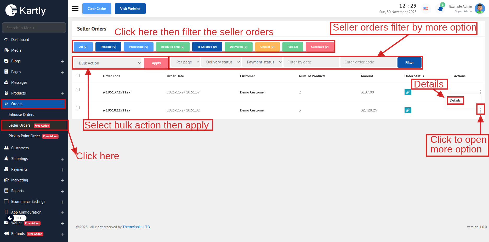Open the Payment status dropdown

click(262, 62)
